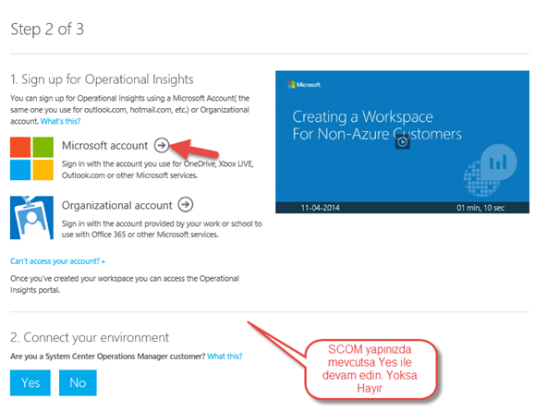Click the Organizational account arrow icon
Image resolution: width=559 pixels, height=411 pixels.
click(186, 205)
